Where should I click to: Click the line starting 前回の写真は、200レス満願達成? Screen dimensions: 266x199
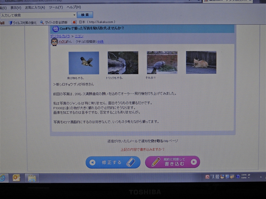click(x=115, y=94)
